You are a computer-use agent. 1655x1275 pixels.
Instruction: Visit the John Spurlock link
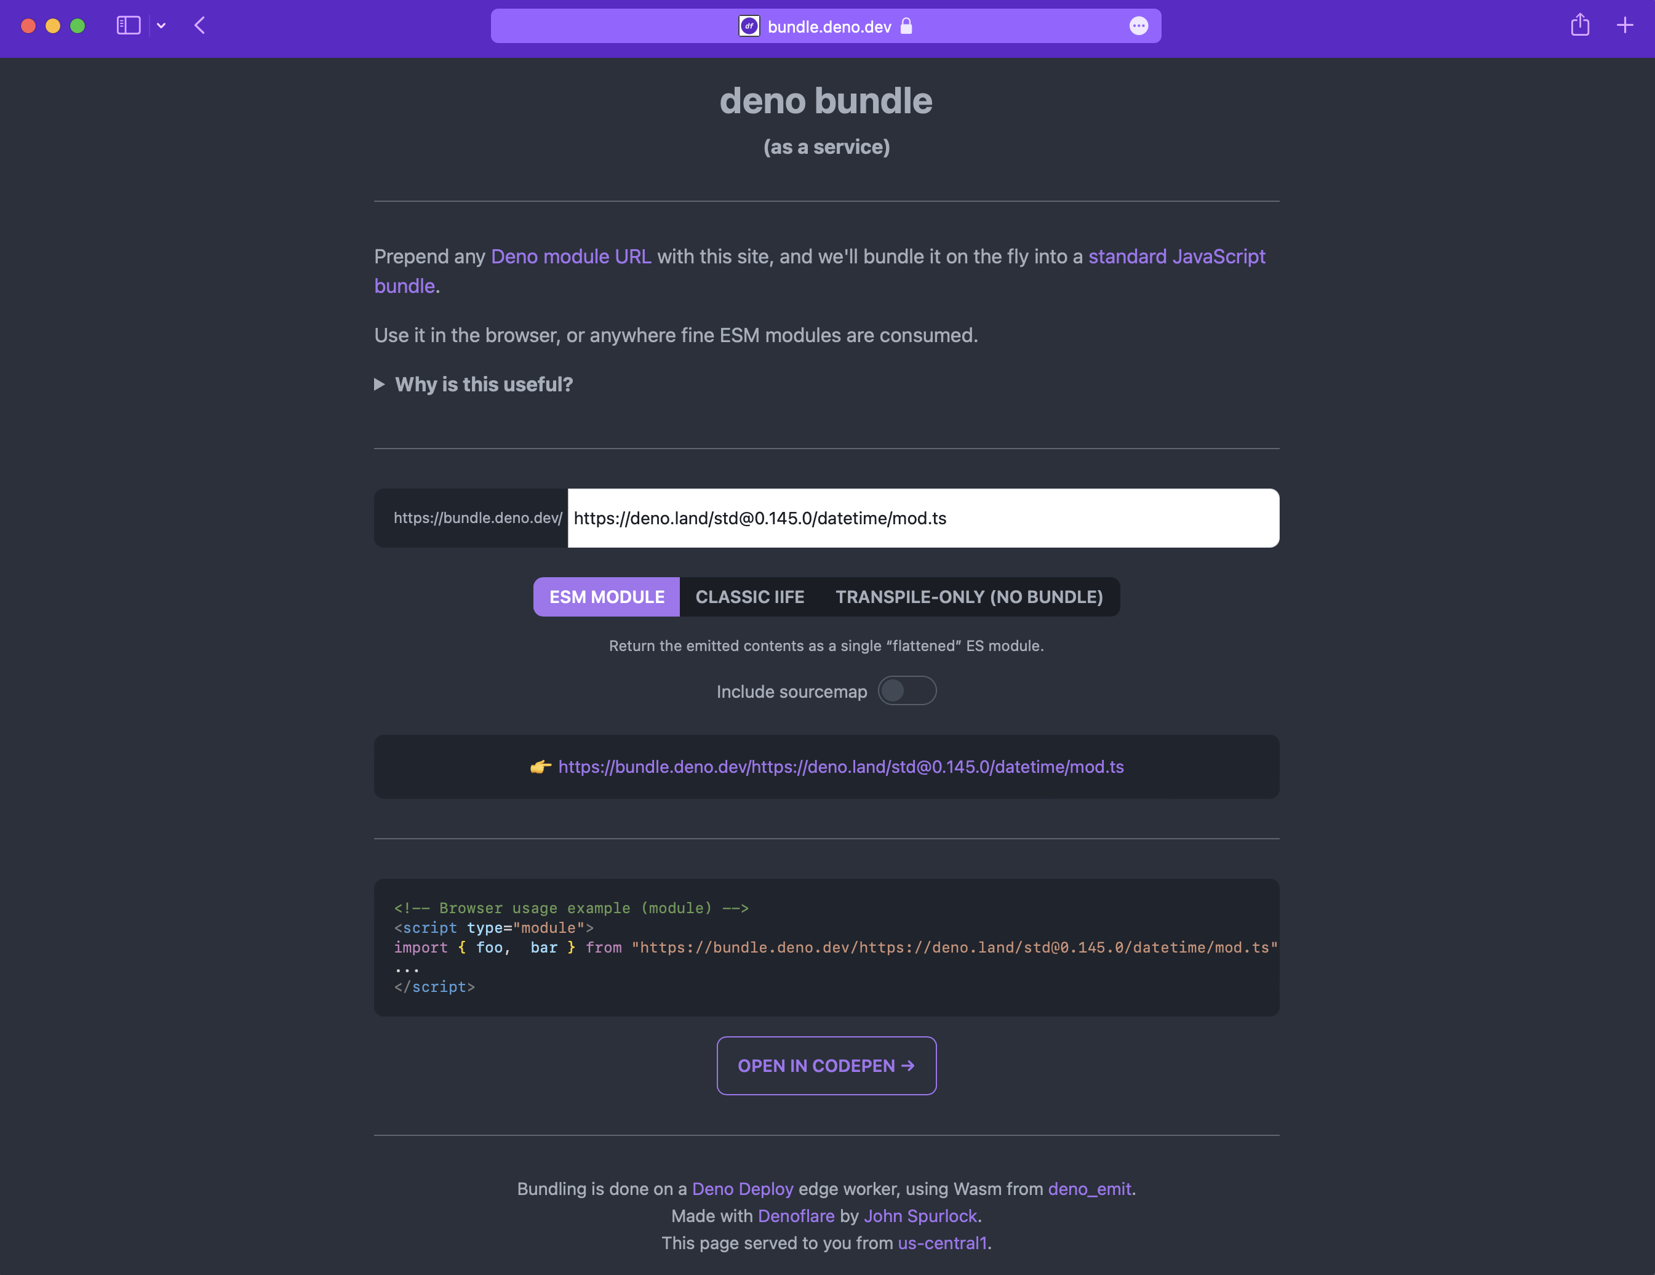click(920, 1216)
